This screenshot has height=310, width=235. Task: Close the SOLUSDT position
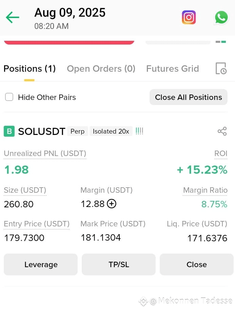point(197,264)
